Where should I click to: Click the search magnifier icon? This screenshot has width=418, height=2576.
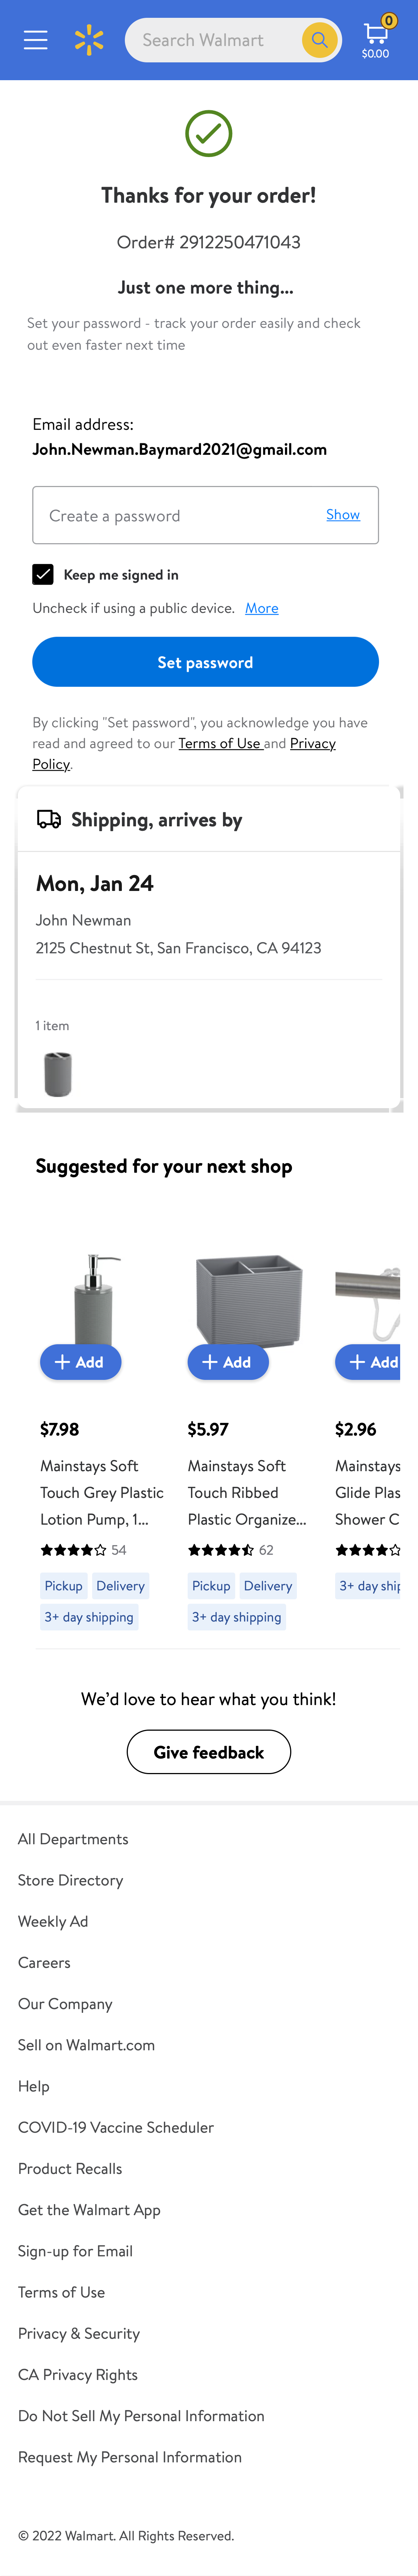(319, 40)
